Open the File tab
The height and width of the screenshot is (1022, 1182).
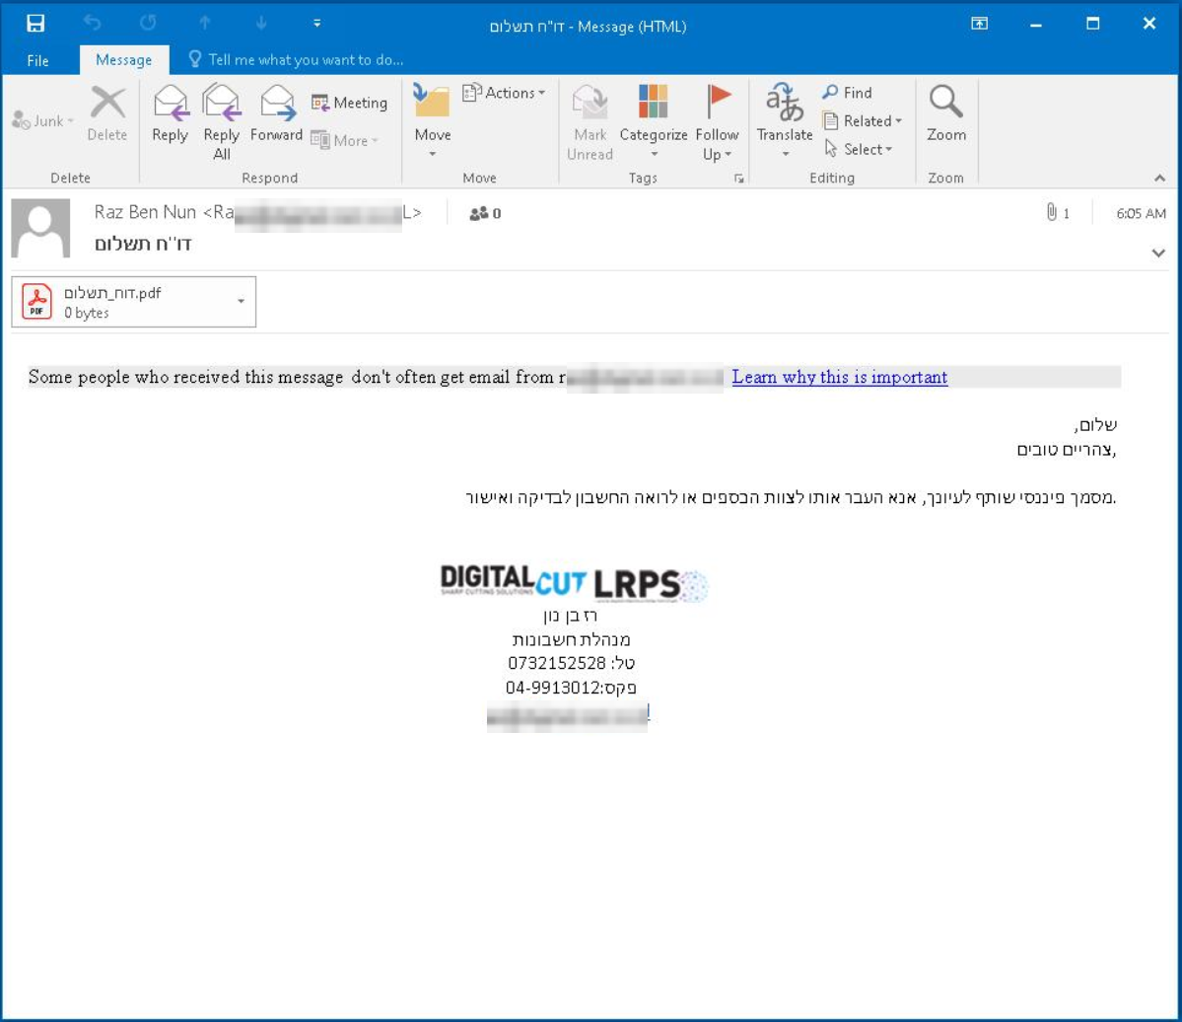coord(37,60)
